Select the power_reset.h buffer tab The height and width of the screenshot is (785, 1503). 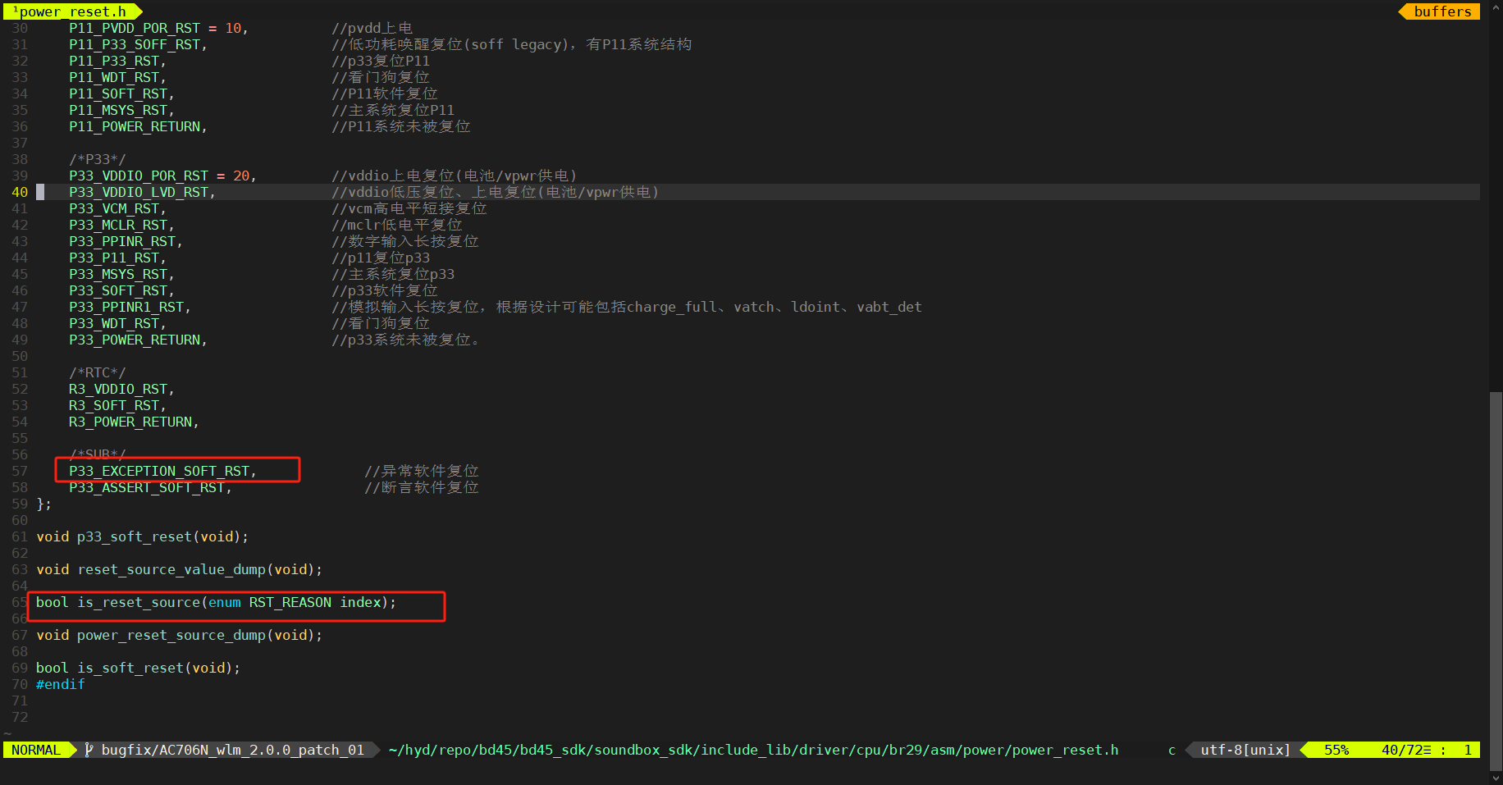[72, 11]
